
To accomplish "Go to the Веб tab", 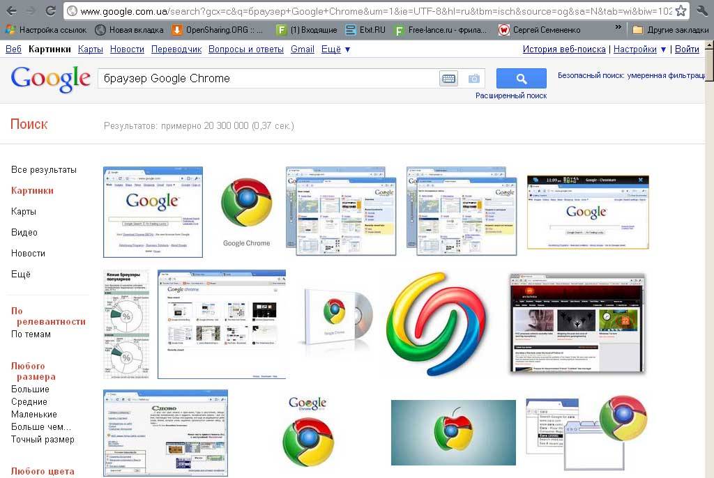I will [13, 49].
